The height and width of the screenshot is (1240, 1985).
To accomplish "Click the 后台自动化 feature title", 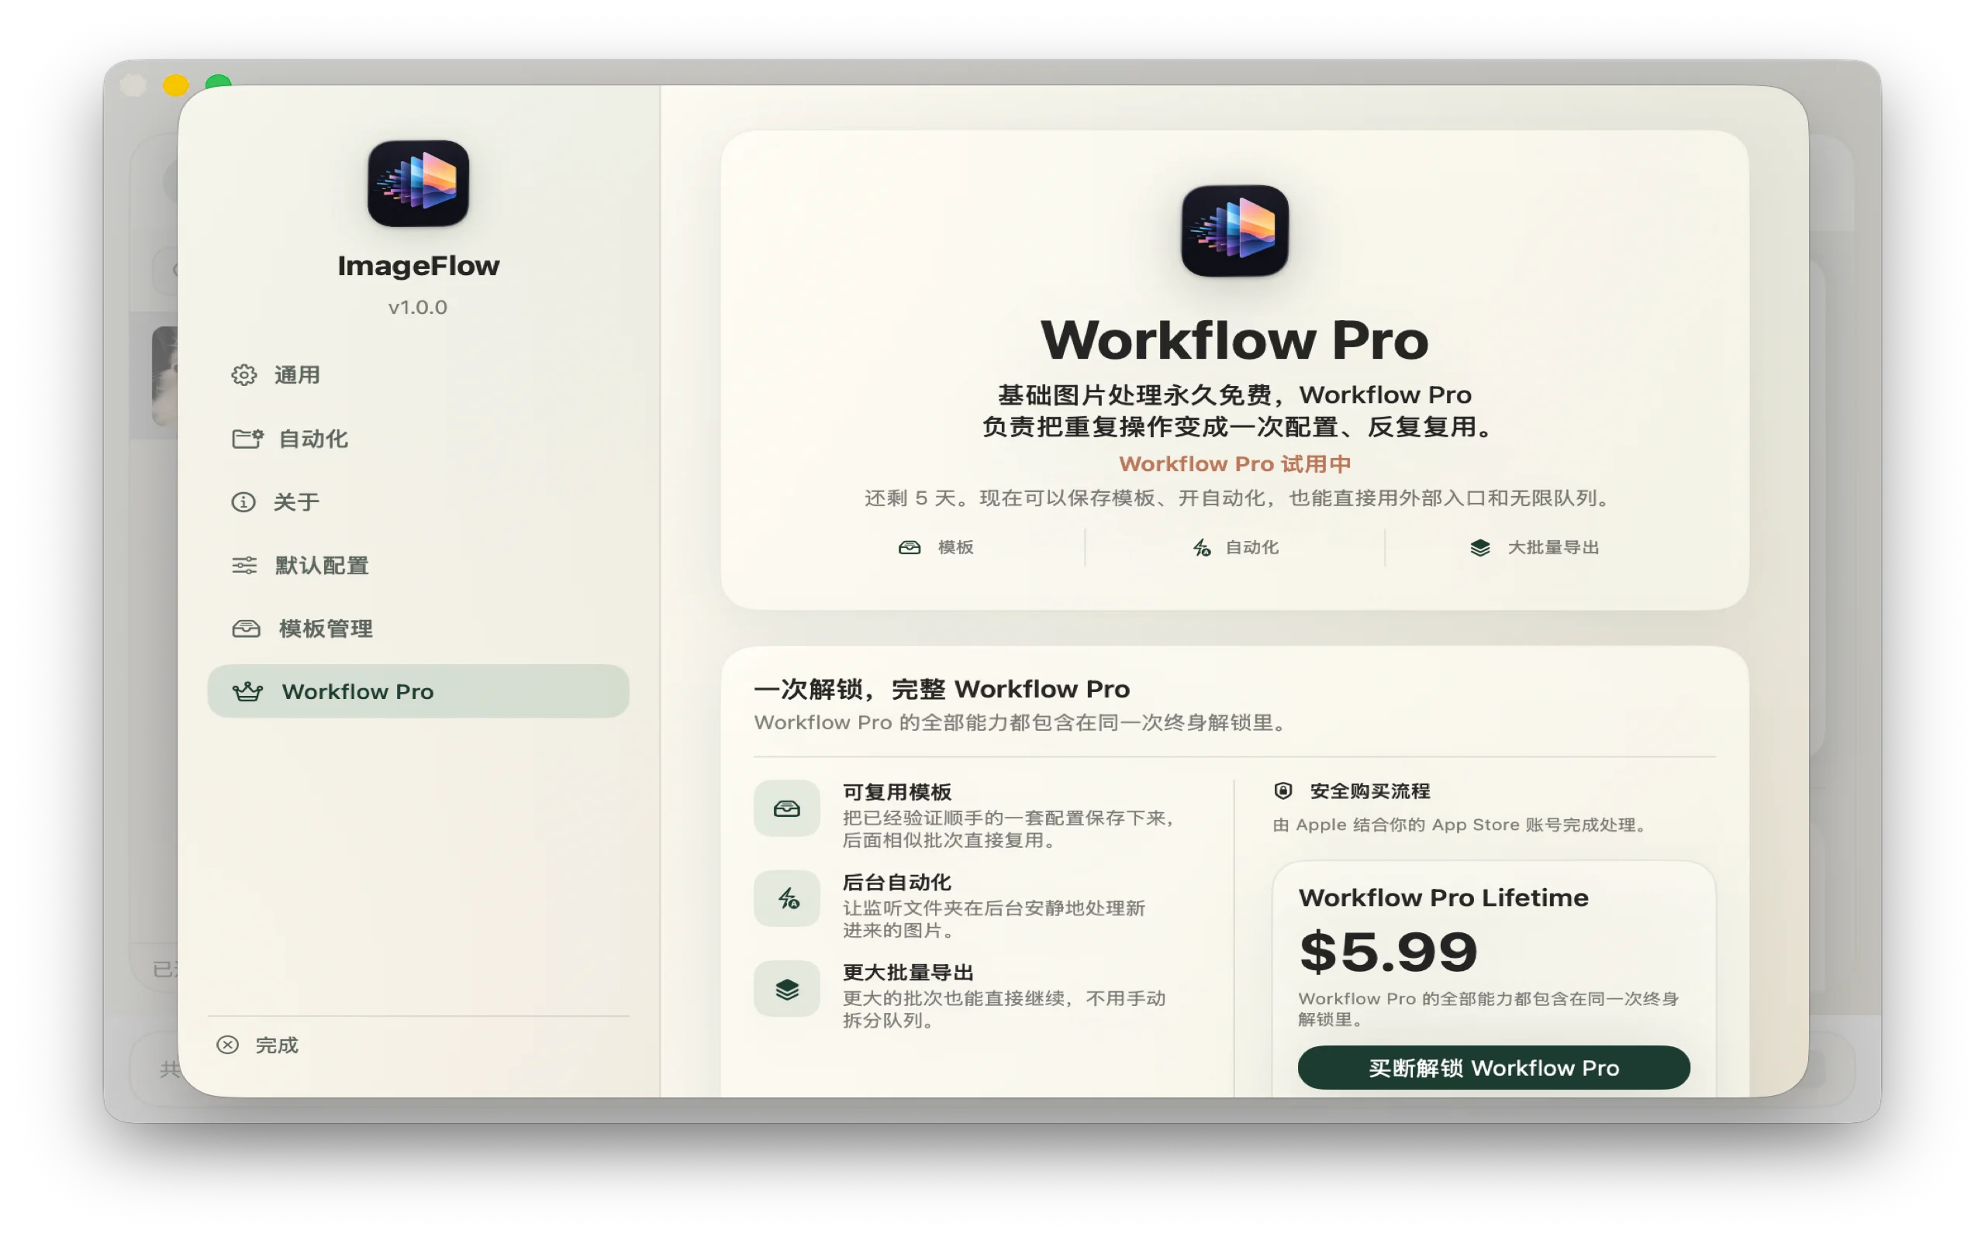I will [897, 882].
